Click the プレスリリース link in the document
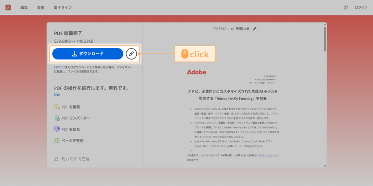Image resolution: width=373 pixels, height=186 pixels. click(269, 155)
